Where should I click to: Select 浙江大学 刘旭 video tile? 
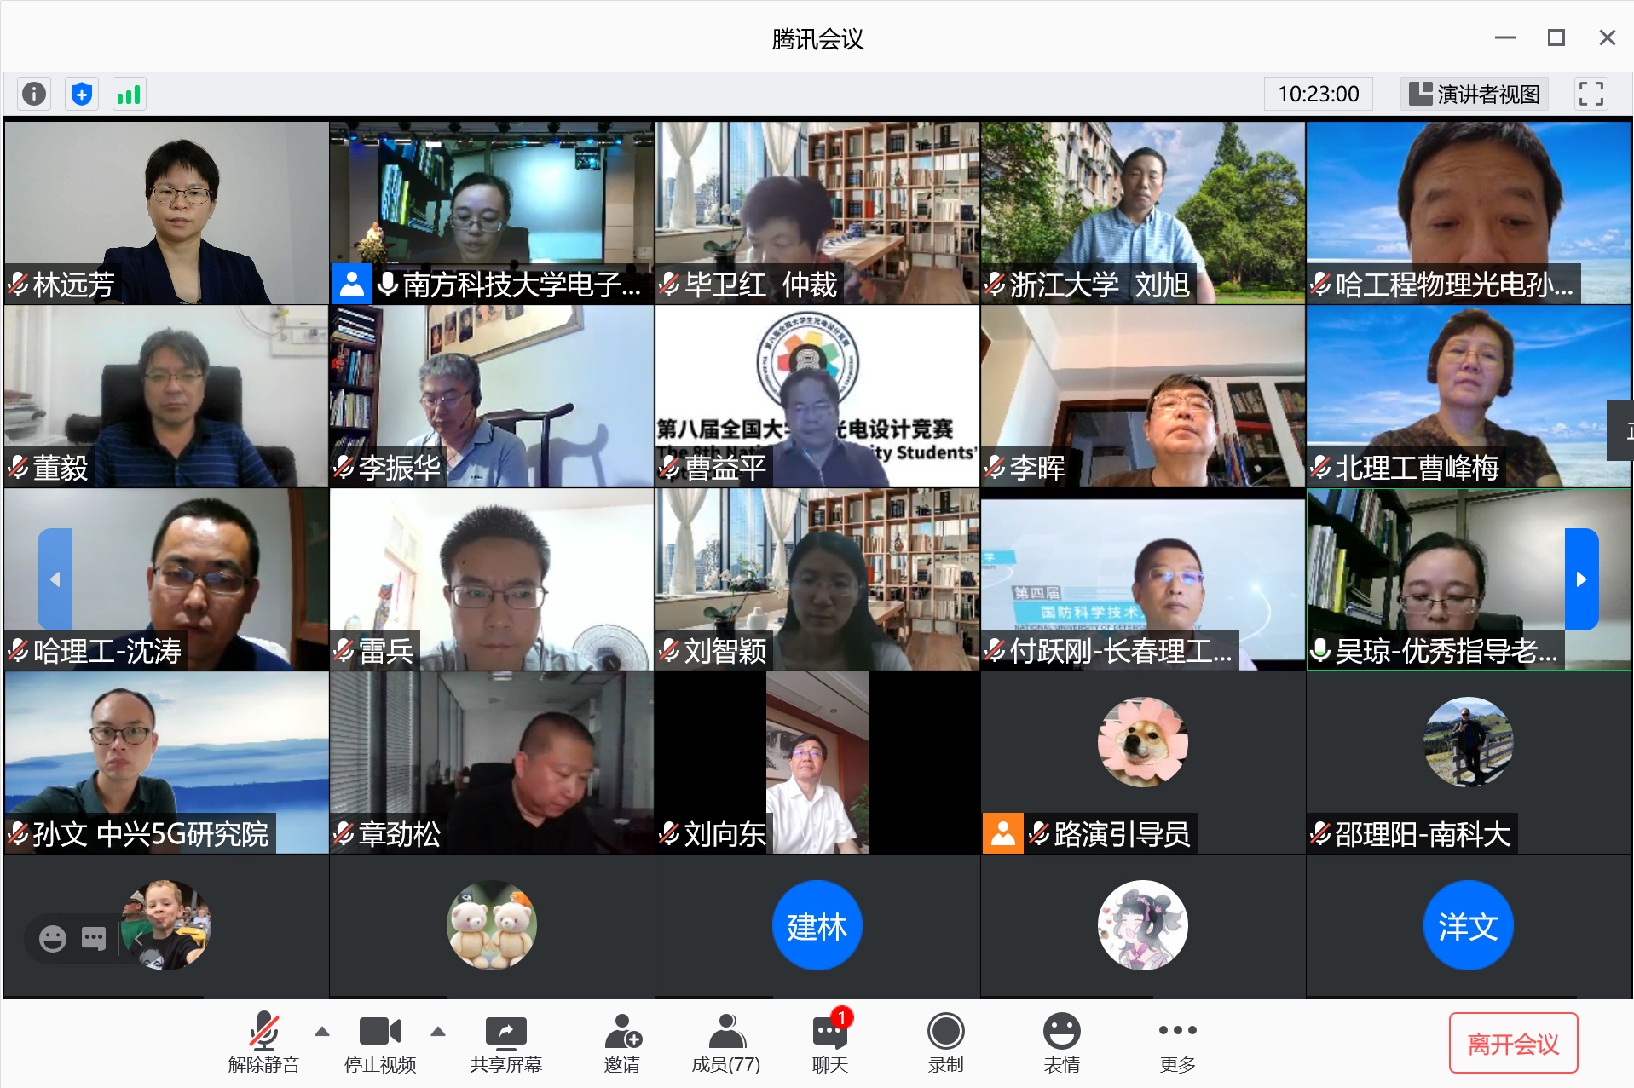coord(1143,212)
